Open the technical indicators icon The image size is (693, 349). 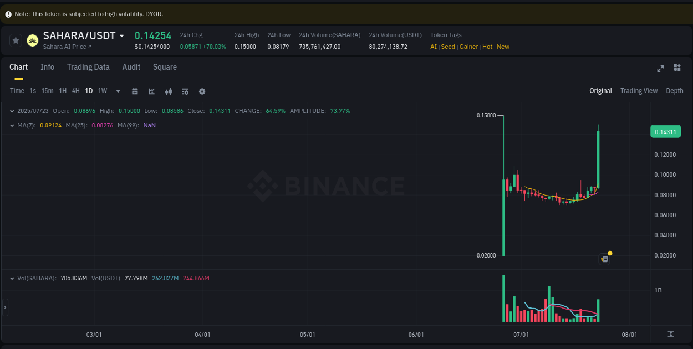[x=185, y=91]
